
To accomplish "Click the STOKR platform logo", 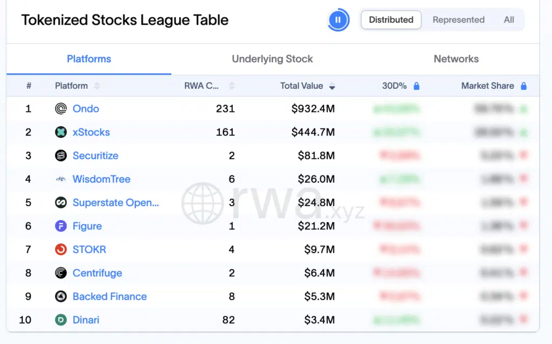I will [x=61, y=249].
